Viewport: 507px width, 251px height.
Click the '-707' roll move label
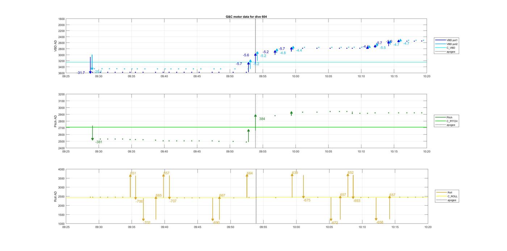[173, 201]
